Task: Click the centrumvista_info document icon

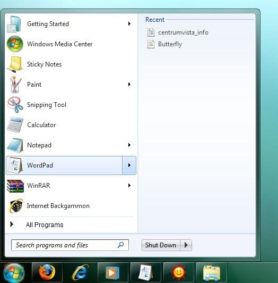Action: [x=151, y=32]
